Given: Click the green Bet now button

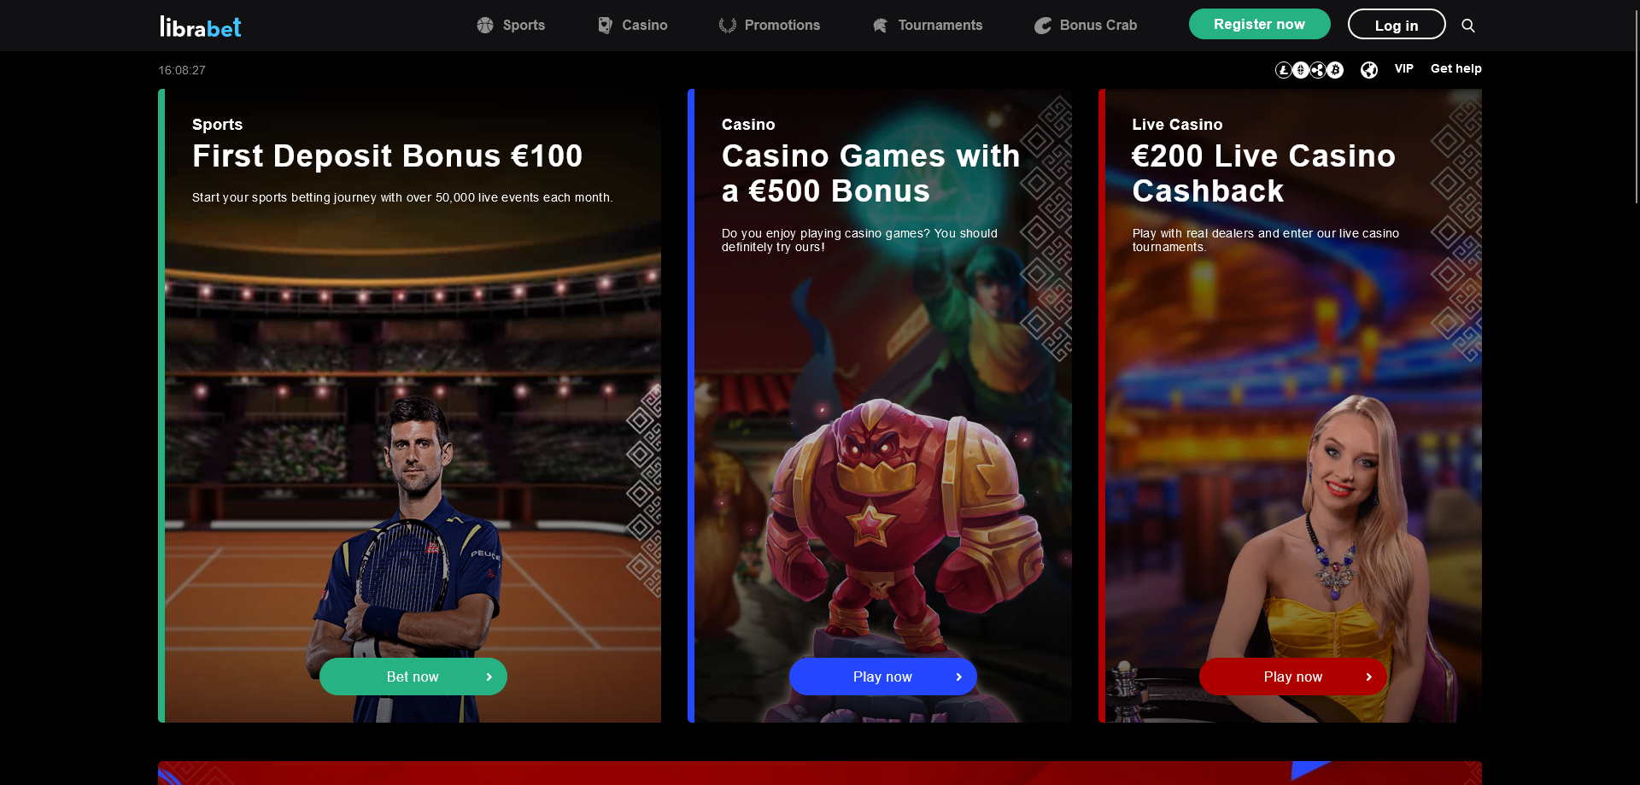Looking at the screenshot, I should 413,677.
